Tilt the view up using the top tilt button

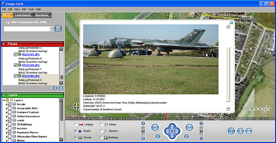(x=201, y=123)
